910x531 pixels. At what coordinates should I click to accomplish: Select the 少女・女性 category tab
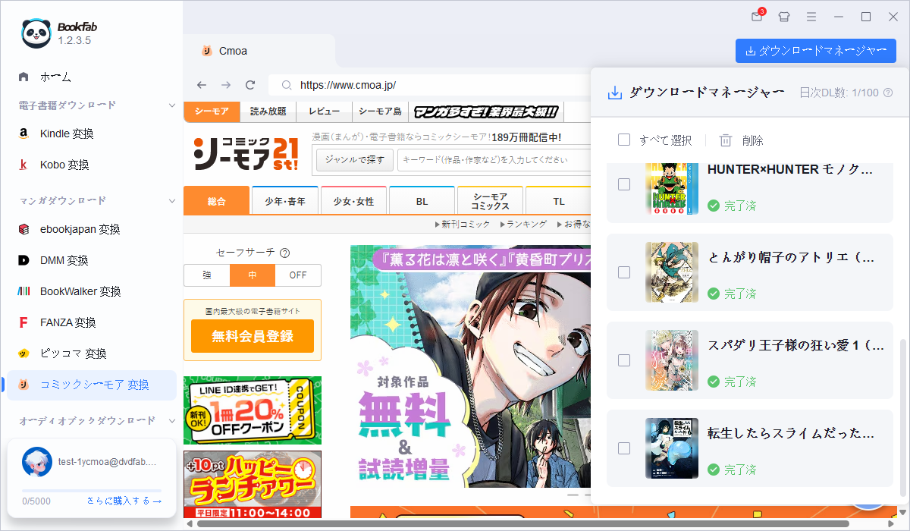[x=353, y=201]
